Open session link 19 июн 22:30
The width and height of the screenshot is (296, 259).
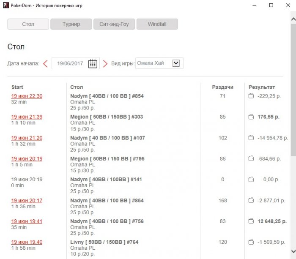(x=27, y=96)
